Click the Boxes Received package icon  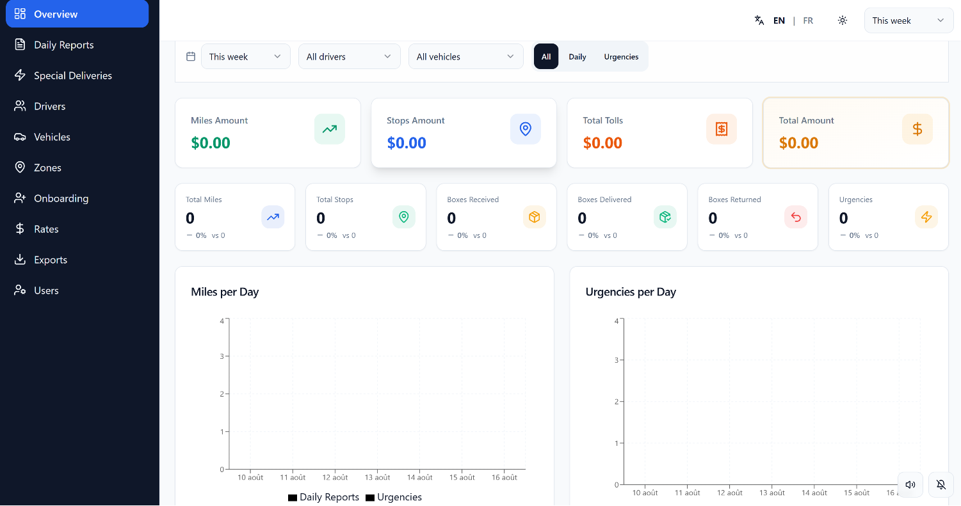pos(535,217)
